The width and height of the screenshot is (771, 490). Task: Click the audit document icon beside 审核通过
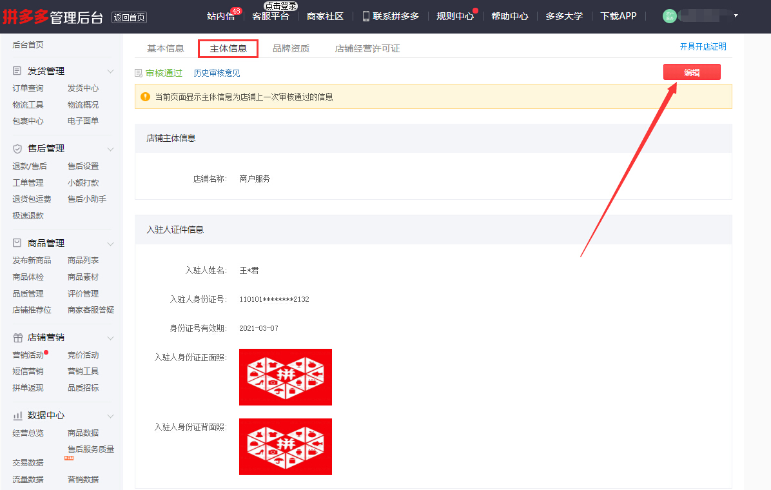[x=139, y=73]
